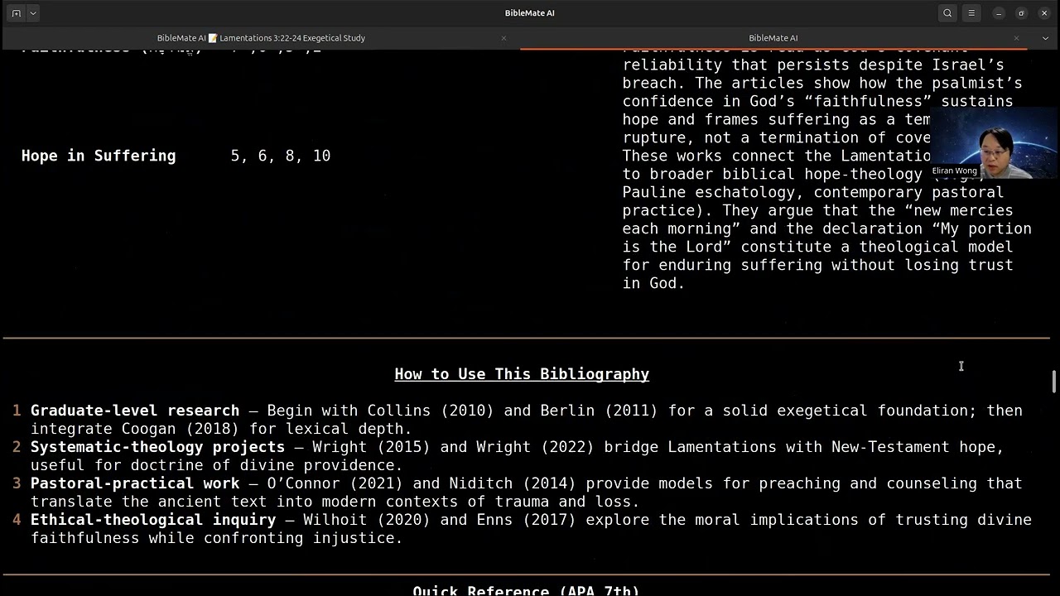Viewport: 1060px width, 596px height.
Task: Click the 'Collins (2010)' citation text
Action: point(431,411)
